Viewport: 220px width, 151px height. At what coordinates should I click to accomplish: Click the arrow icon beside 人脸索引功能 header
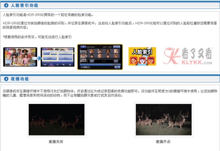(x=6, y=5)
